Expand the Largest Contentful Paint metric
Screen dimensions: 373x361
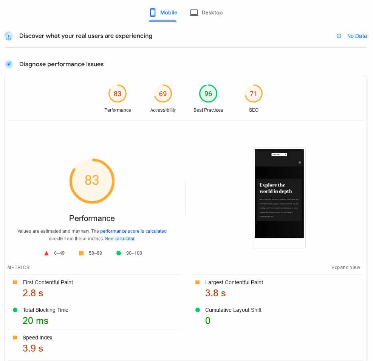pos(234,282)
